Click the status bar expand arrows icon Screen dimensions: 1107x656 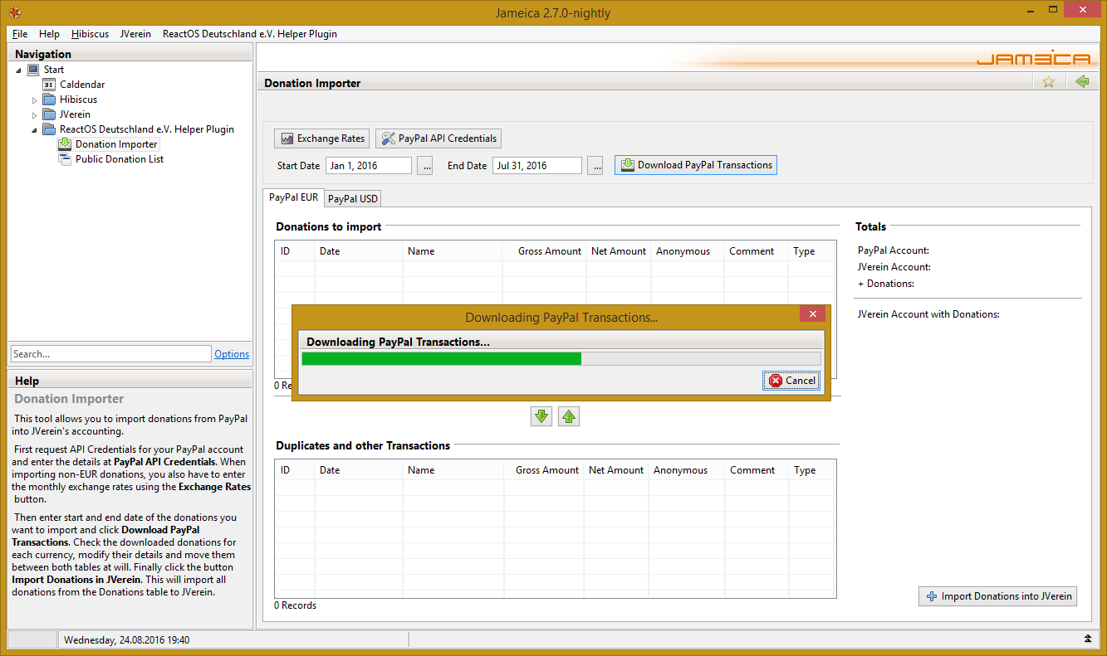(1088, 639)
